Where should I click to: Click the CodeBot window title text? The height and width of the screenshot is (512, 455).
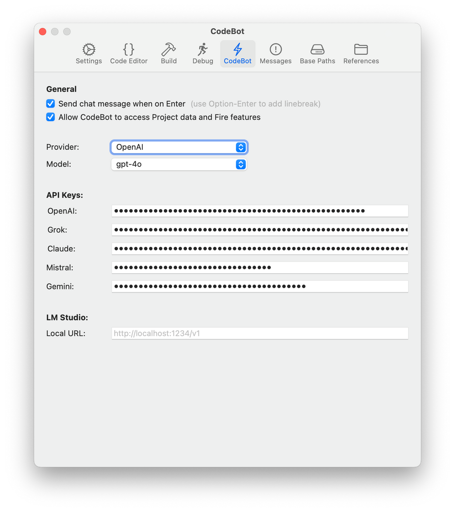227,31
